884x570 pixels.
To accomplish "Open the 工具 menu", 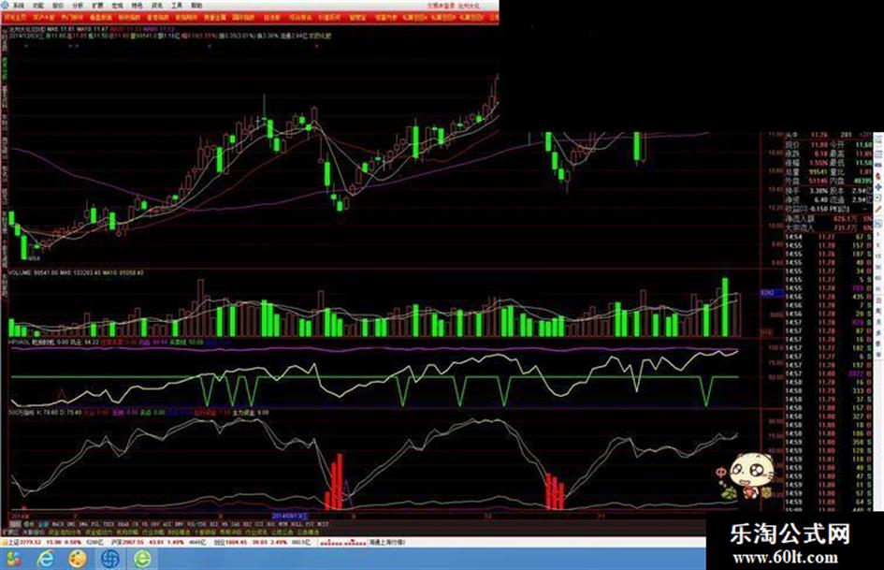I will pyautogui.click(x=177, y=5).
